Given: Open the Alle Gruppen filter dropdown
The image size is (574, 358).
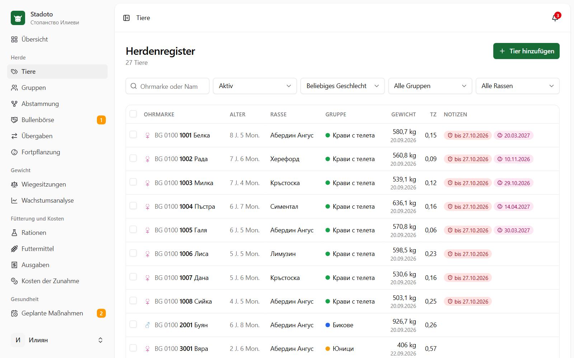Looking at the screenshot, I should point(430,86).
